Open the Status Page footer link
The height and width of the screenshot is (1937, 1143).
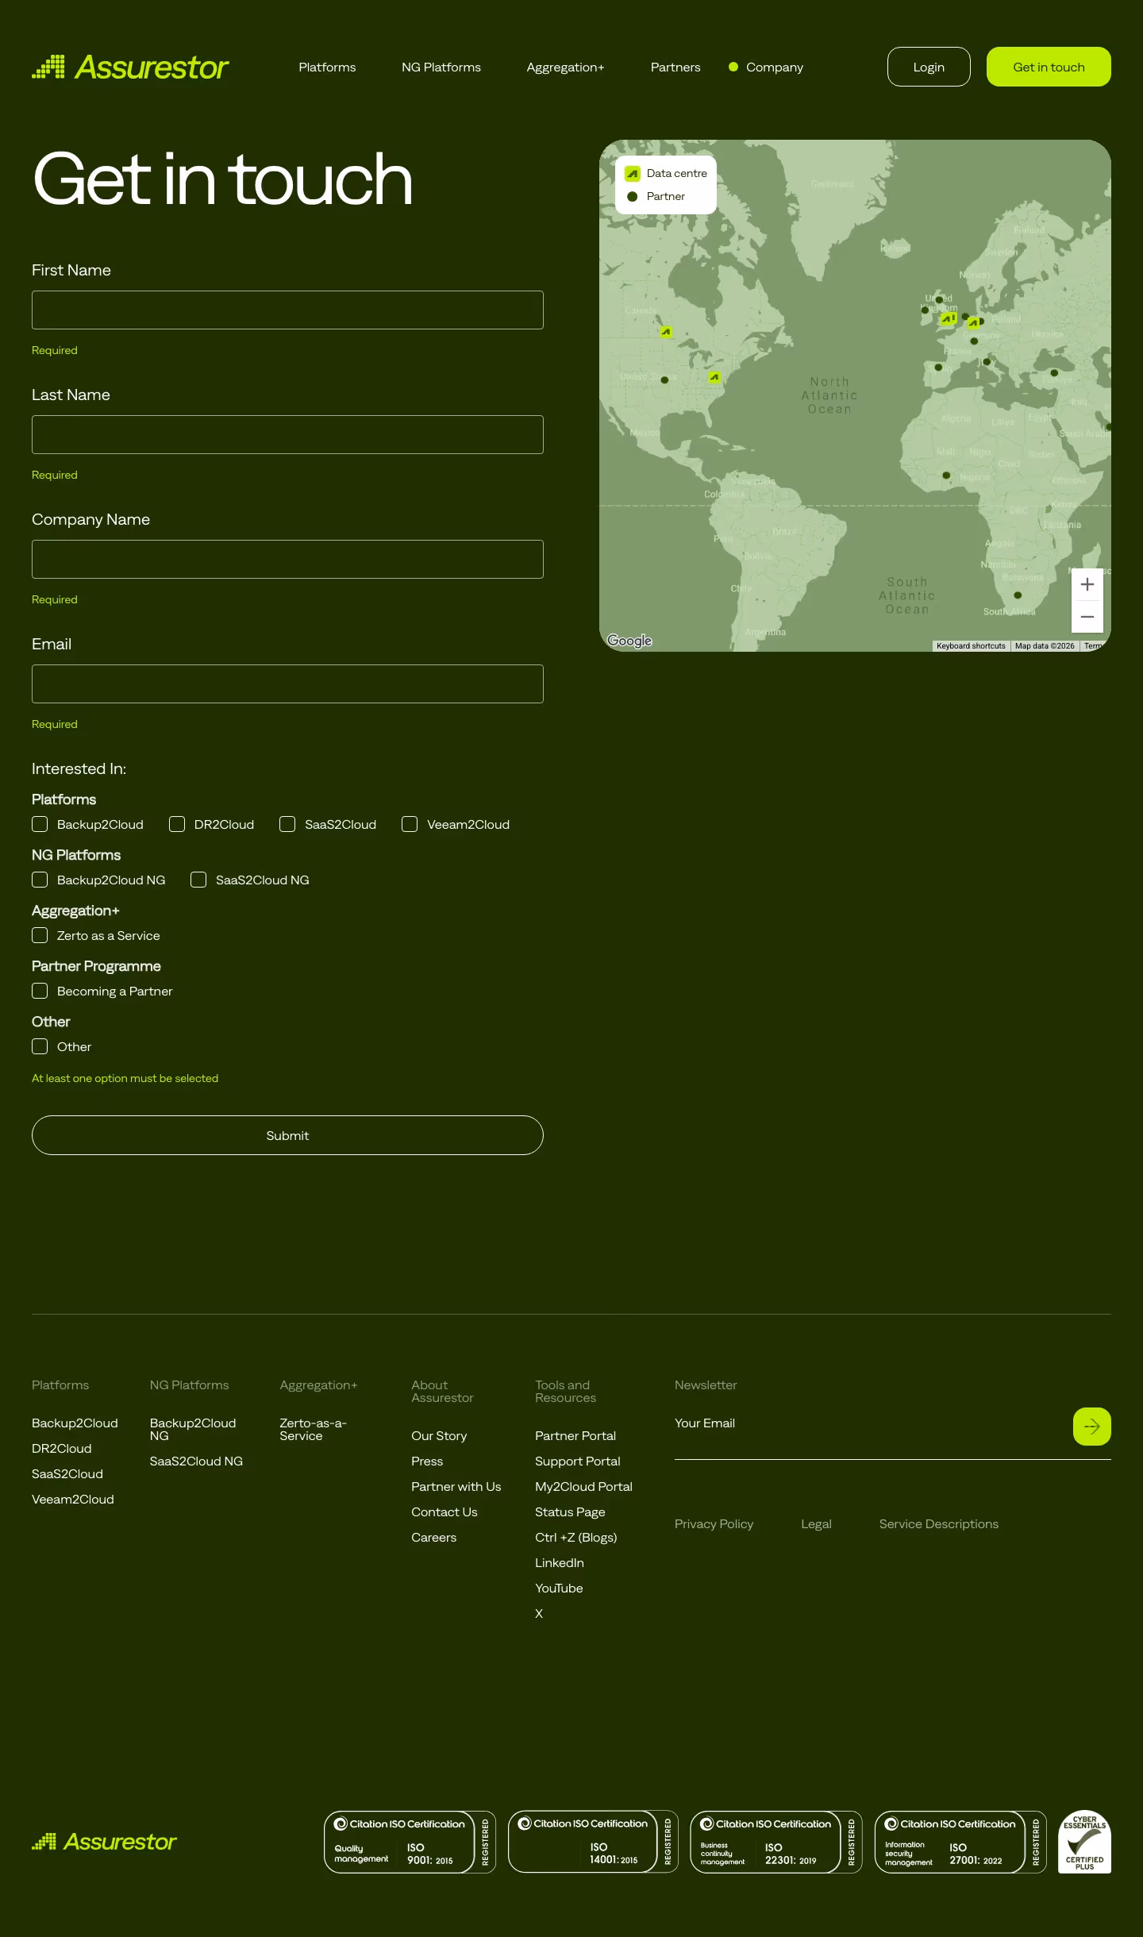pos(570,1512)
